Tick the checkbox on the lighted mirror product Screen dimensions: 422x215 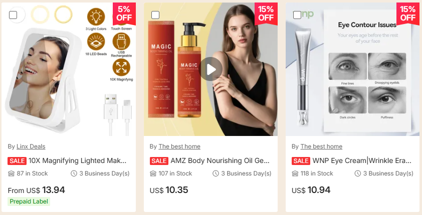coord(13,15)
